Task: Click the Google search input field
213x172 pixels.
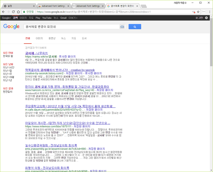Action: 72,27
